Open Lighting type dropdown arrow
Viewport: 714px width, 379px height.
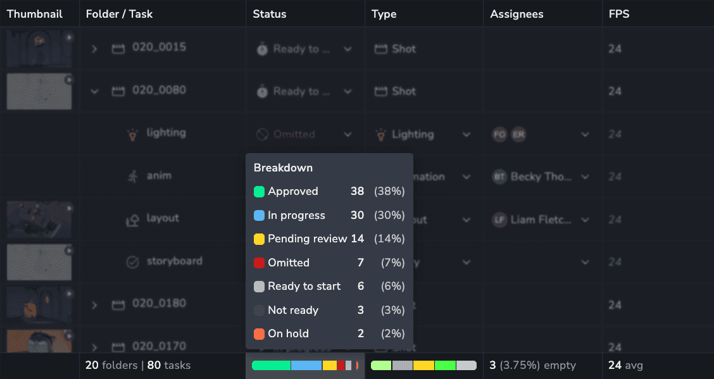pos(467,134)
